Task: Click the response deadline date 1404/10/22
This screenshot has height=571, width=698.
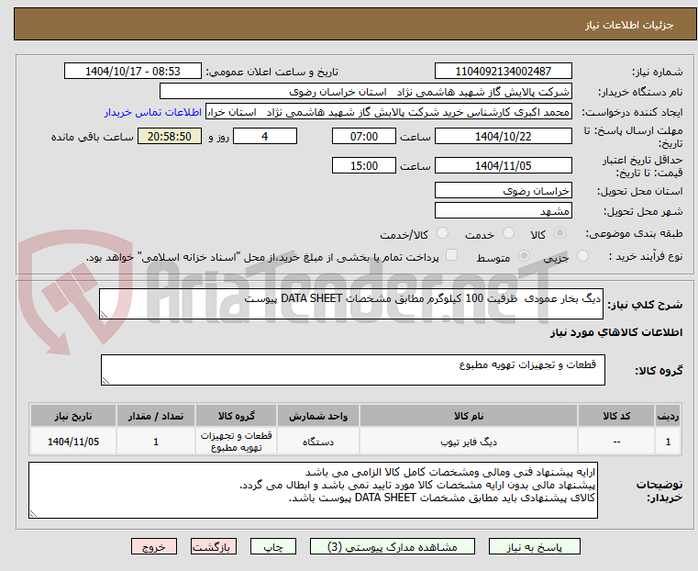Action: click(x=503, y=136)
